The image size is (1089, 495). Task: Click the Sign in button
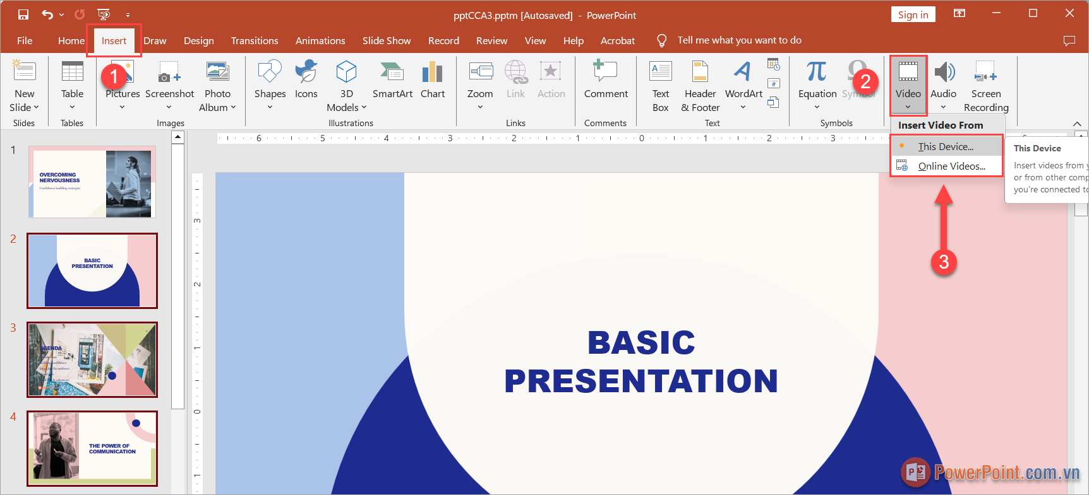pyautogui.click(x=913, y=15)
